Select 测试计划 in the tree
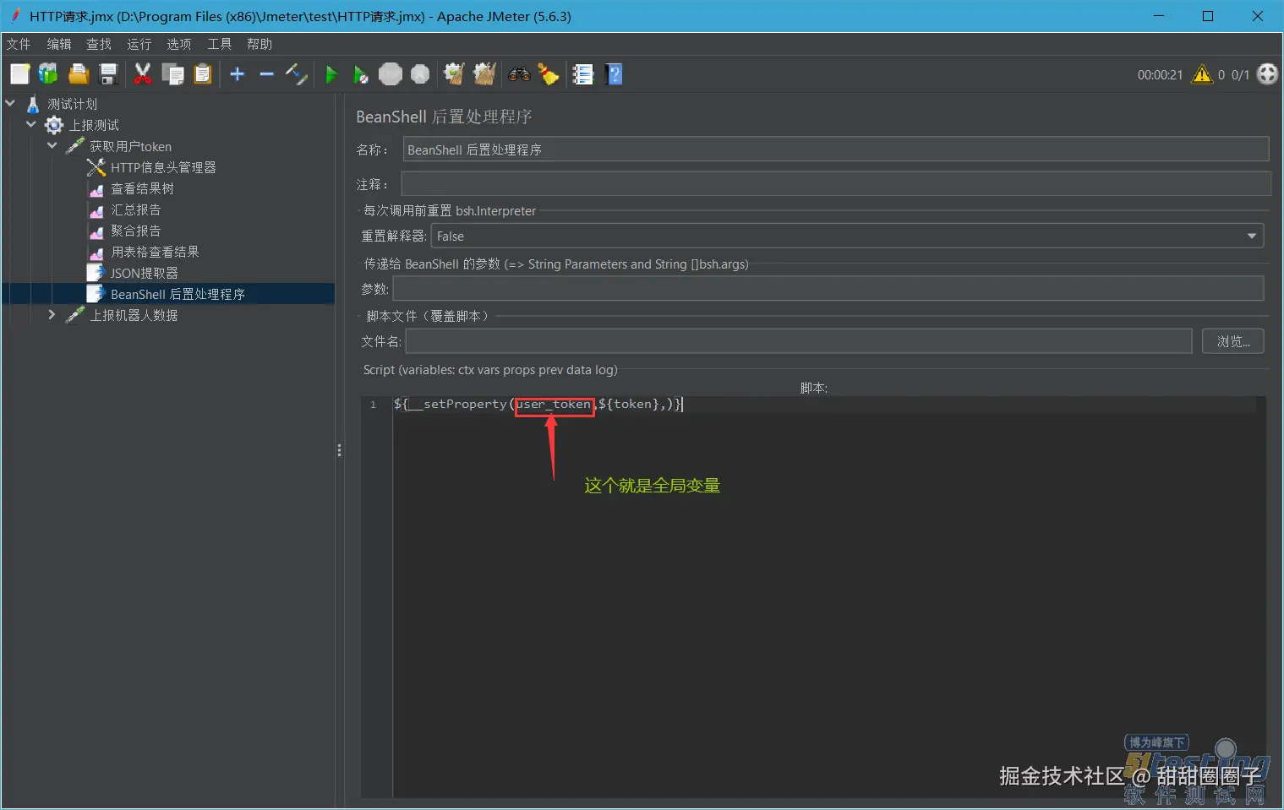This screenshot has width=1284, height=810. (72, 104)
